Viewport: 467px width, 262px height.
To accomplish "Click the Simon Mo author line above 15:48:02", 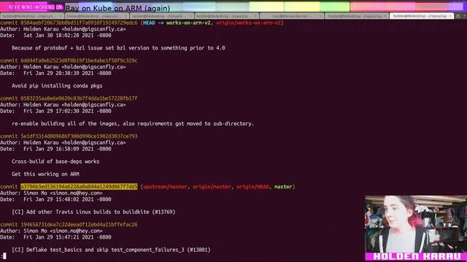I will (51, 193).
